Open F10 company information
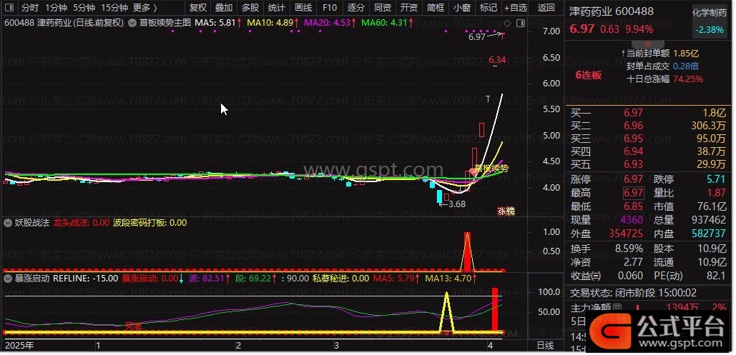This screenshot has height=355, width=736. click(329, 8)
